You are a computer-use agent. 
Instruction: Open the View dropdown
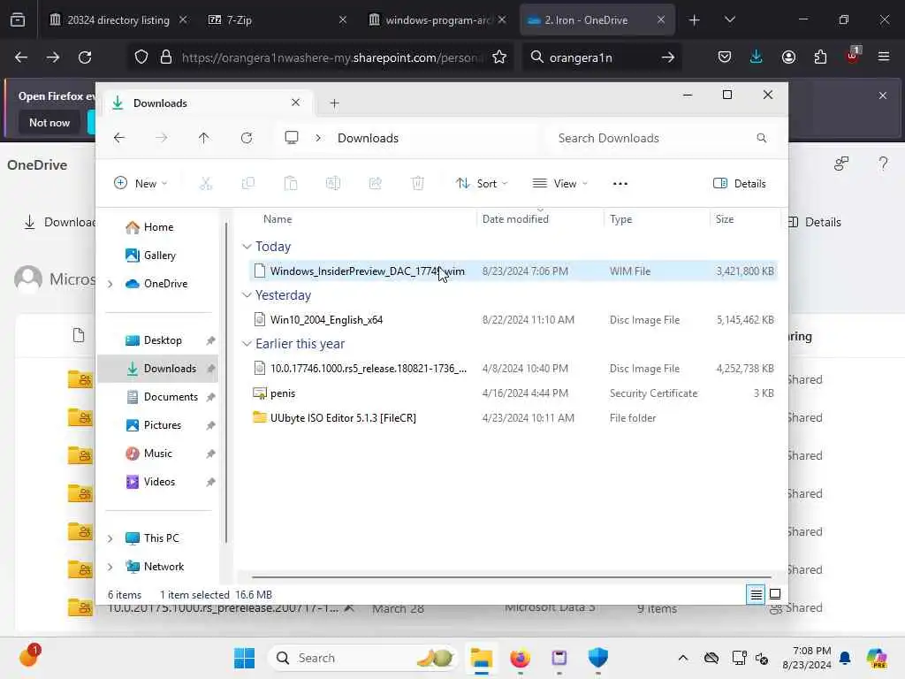click(x=559, y=184)
